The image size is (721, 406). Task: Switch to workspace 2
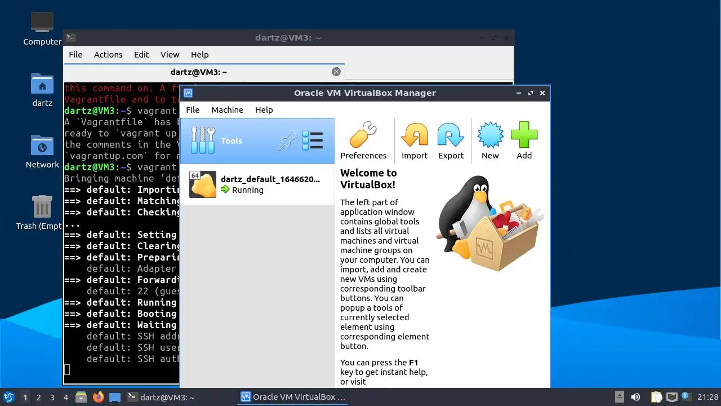click(x=39, y=398)
